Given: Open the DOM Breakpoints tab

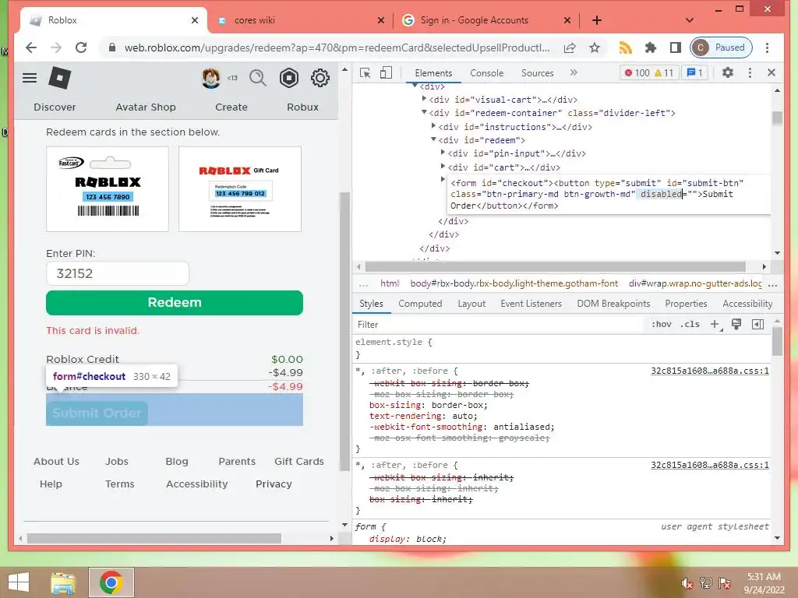Looking at the screenshot, I should coord(613,304).
